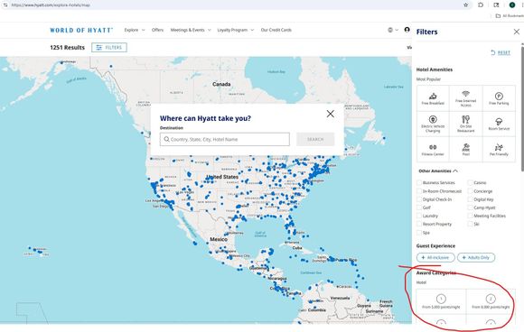
Task: Go to World of Hyatt home logo
Action: [x=81, y=30]
